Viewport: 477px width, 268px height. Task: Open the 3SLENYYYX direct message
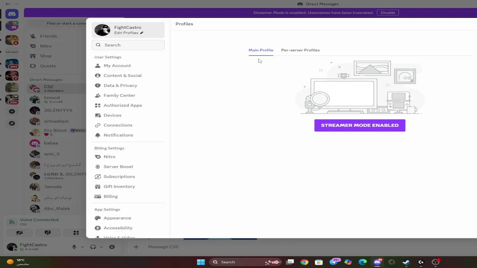coord(57,110)
